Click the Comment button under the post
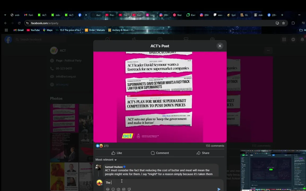The width and height of the screenshot is (306, 191). [x=160, y=153]
